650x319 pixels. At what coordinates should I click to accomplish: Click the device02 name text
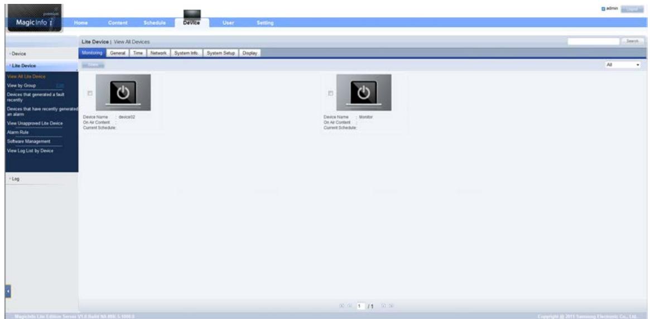pyautogui.click(x=127, y=117)
